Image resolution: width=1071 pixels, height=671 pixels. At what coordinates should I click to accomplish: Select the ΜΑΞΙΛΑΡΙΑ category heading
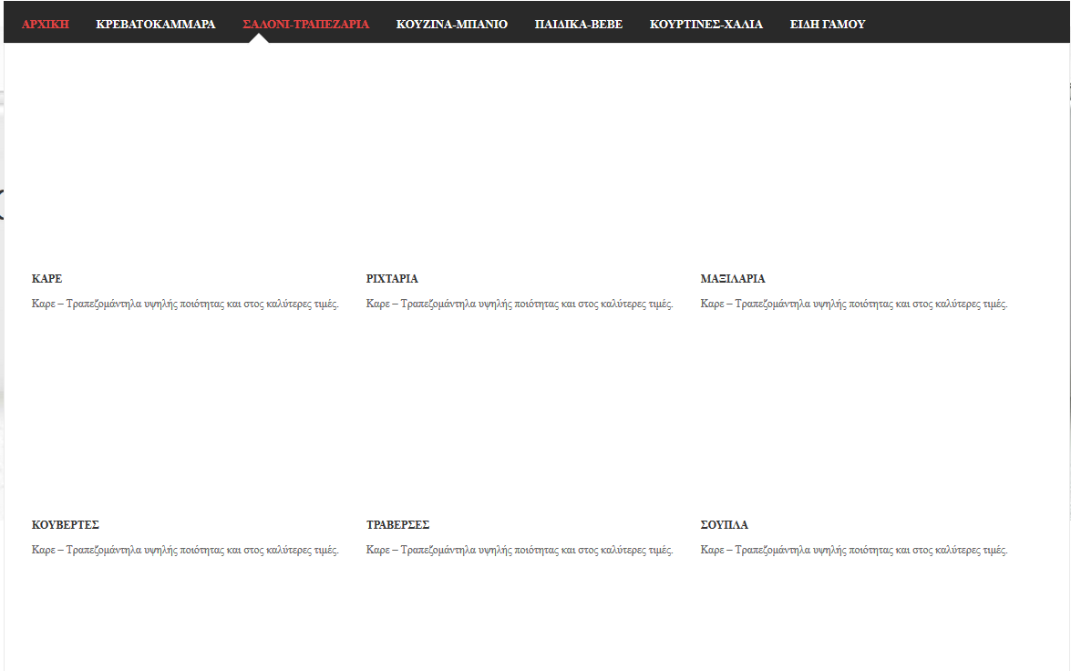pyautogui.click(x=733, y=279)
